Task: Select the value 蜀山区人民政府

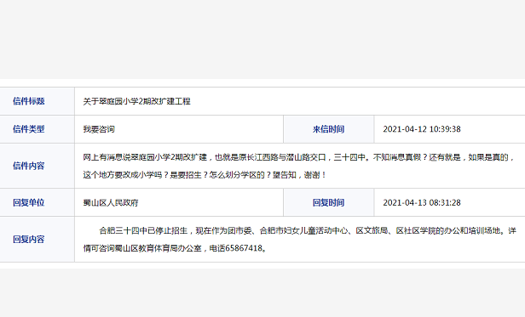Action: [111, 203]
